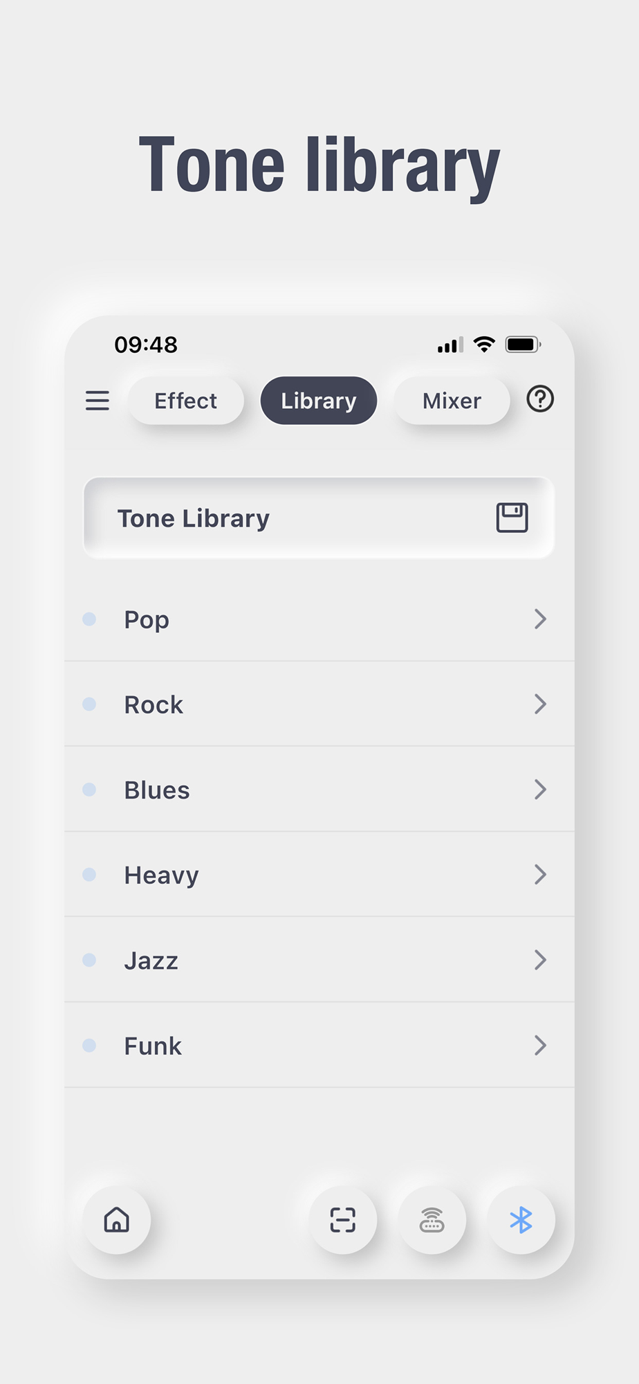Viewport: 639px width, 1384px height.
Task: Toggle the Bluetooth connection icon
Action: pos(521,1220)
